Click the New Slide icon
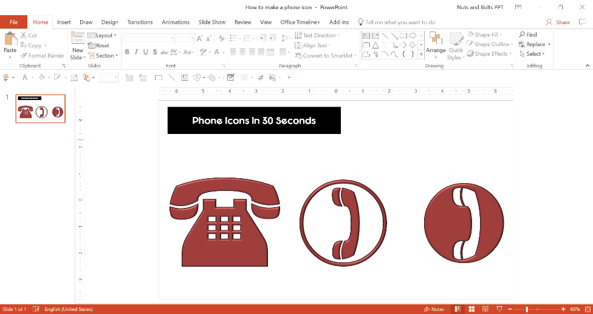This screenshot has height=314, width=593. tap(78, 39)
